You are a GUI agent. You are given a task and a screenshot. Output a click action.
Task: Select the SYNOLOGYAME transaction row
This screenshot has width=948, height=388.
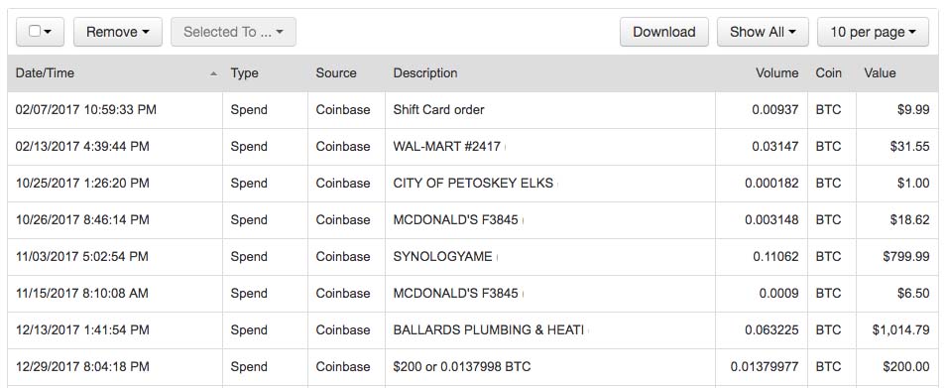tap(473, 257)
